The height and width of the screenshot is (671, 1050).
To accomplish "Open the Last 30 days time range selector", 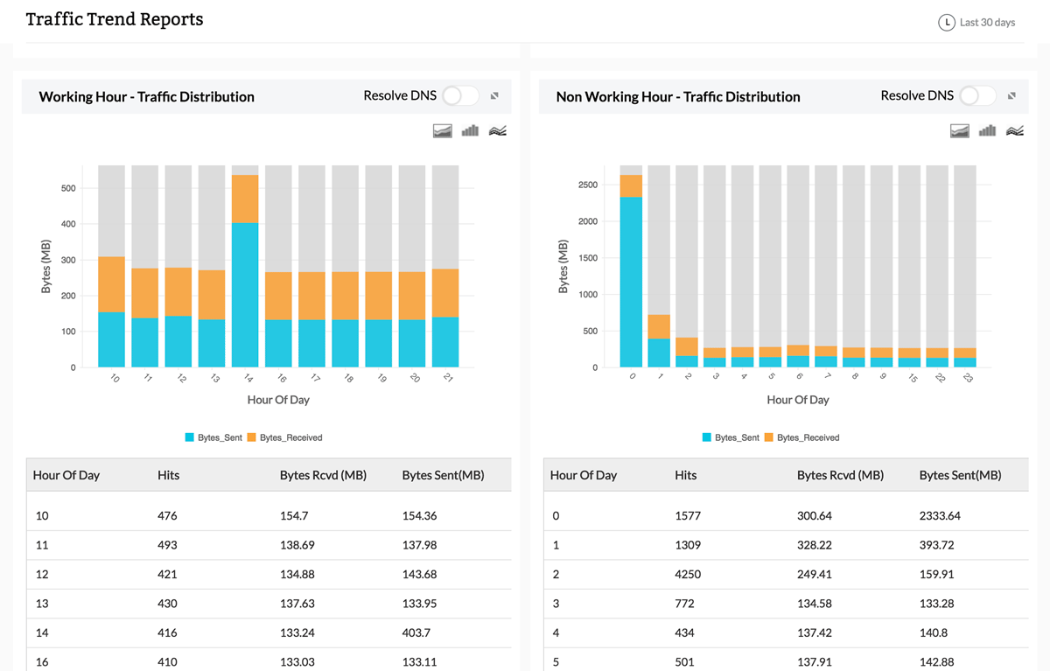I will click(x=987, y=23).
